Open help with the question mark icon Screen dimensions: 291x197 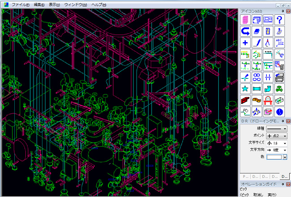(x=279, y=20)
